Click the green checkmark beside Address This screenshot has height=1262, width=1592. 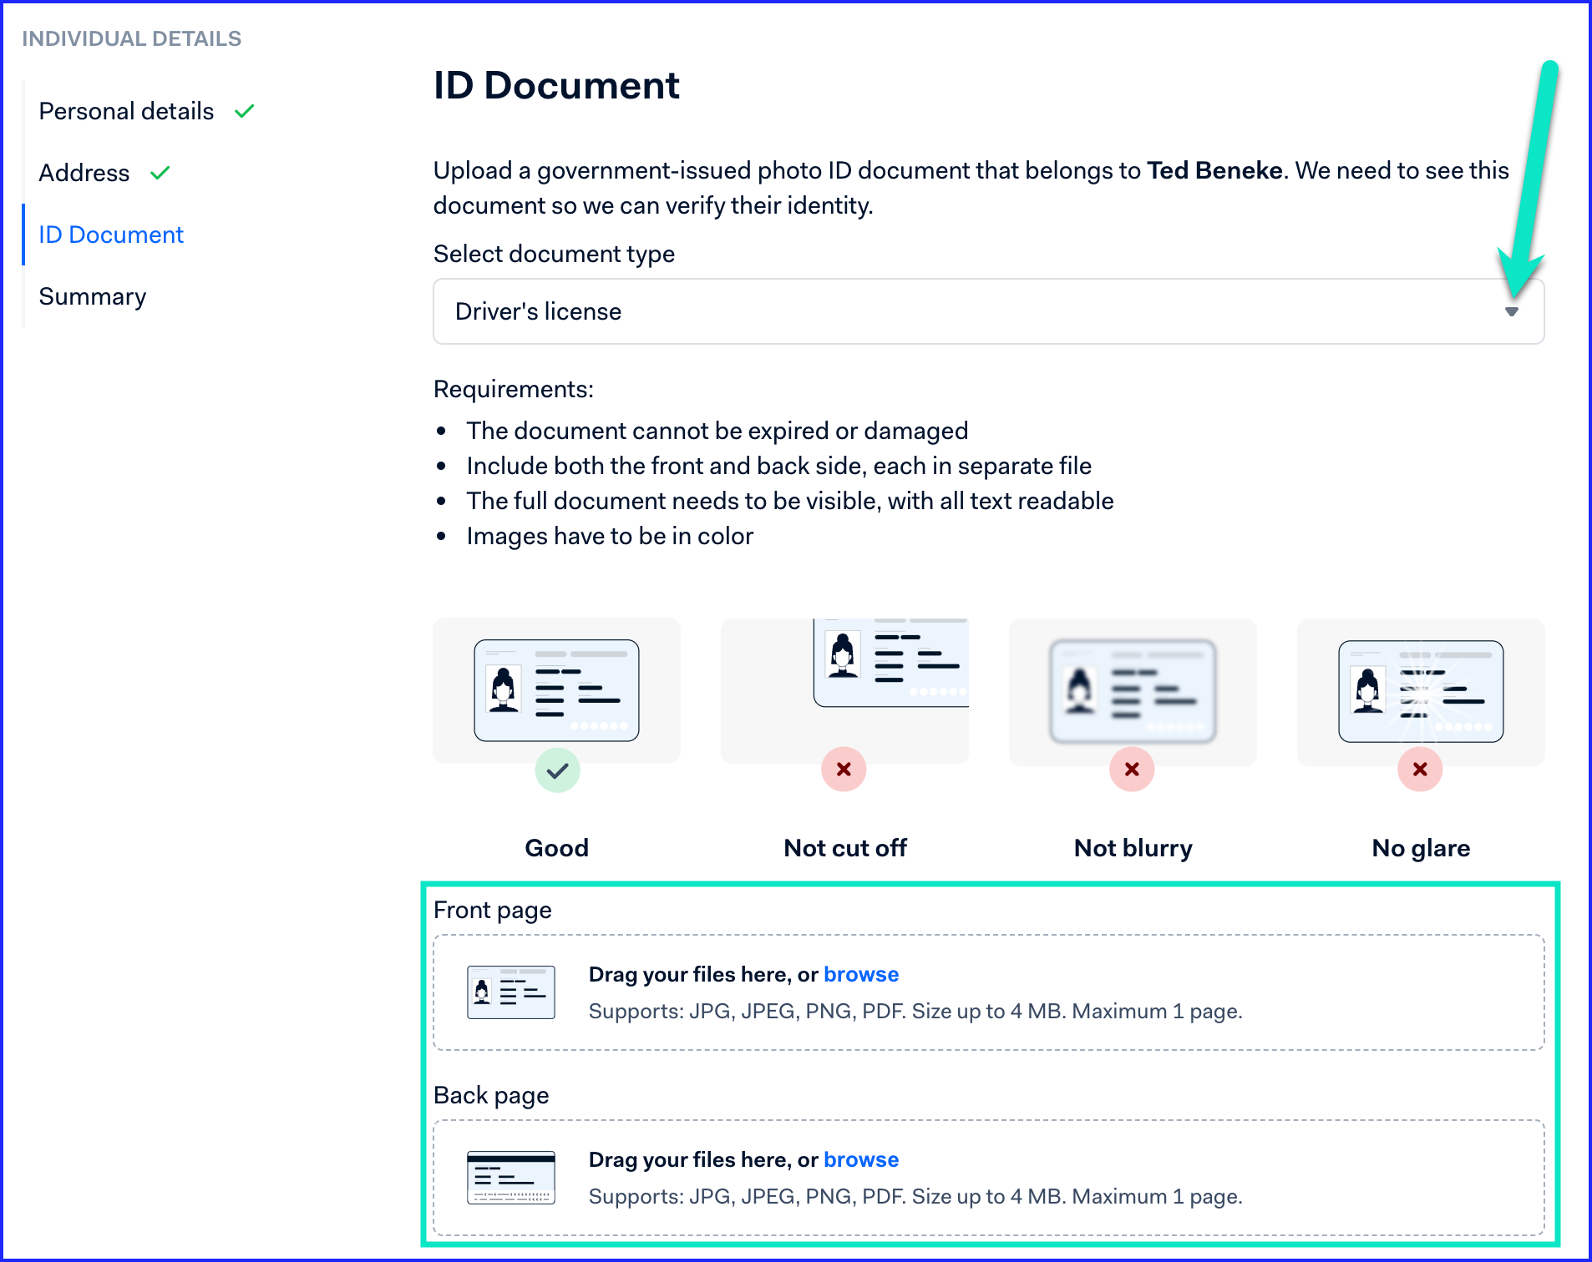(160, 173)
